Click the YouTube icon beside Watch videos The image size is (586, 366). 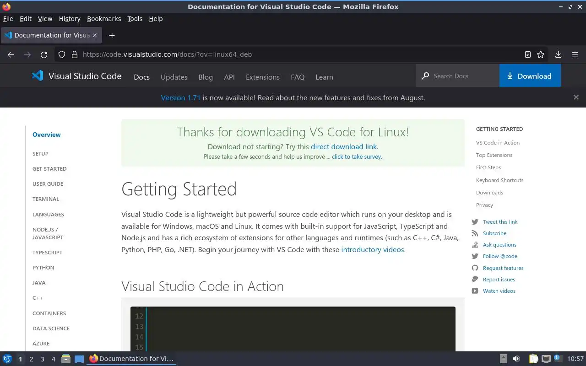(x=475, y=291)
